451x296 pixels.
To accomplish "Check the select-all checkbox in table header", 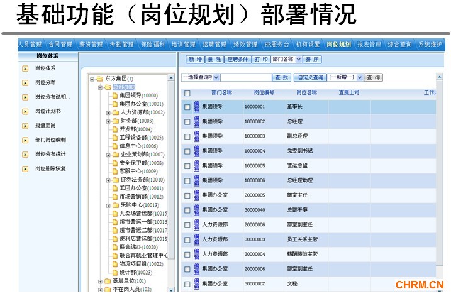I will pos(187,93).
